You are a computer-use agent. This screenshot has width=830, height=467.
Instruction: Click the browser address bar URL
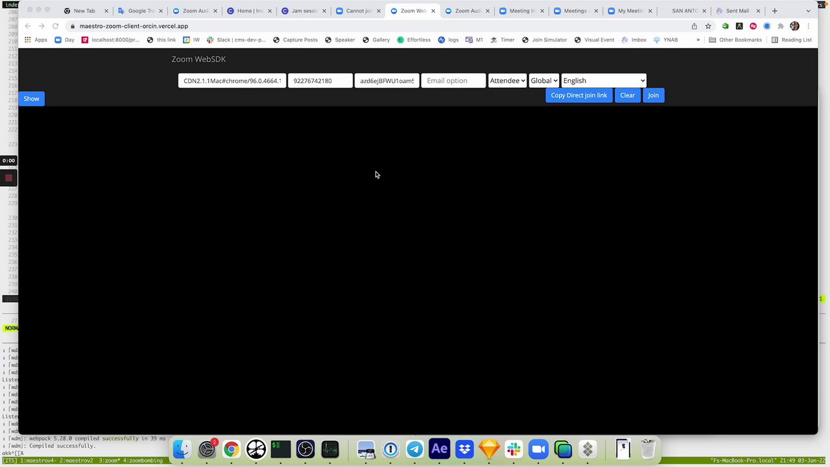coord(134,26)
